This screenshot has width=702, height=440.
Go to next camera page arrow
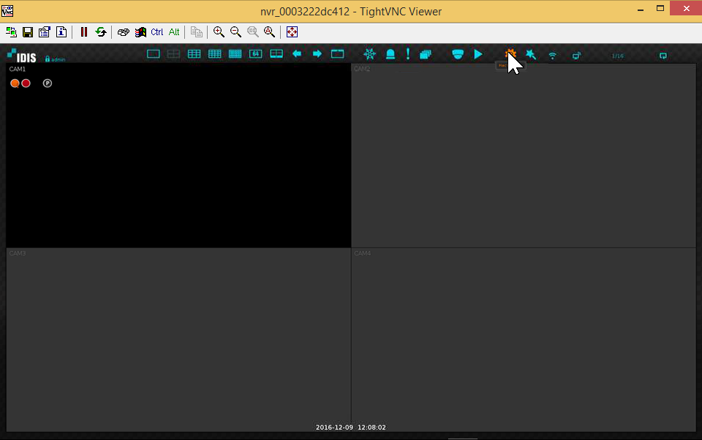(317, 53)
